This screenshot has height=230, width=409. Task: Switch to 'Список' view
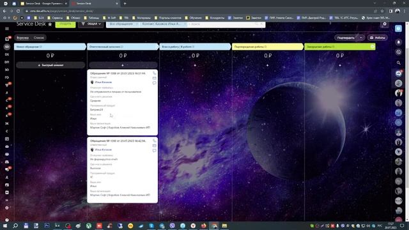[39, 38]
